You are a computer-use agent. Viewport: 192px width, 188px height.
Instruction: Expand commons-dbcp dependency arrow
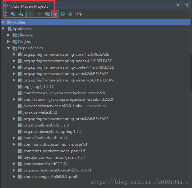pyautogui.click(x=14, y=145)
